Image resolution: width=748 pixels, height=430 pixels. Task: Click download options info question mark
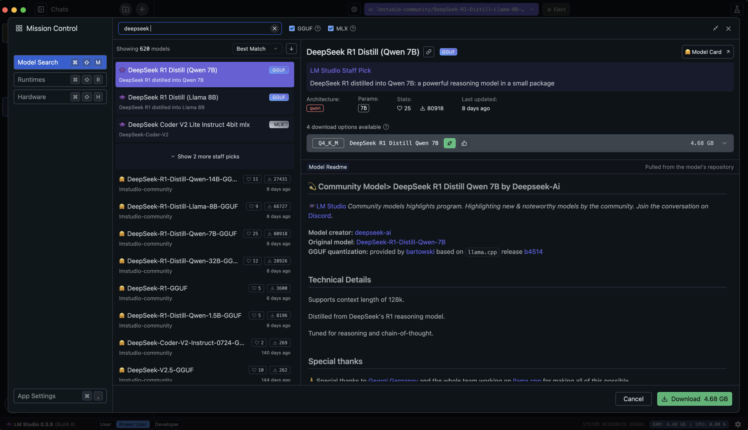(x=386, y=127)
